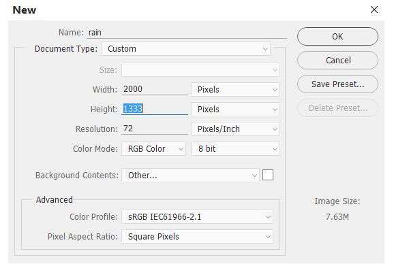This screenshot has width=394, height=264.
Task: Click the Resolution field showing 72
Action: point(155,129)
